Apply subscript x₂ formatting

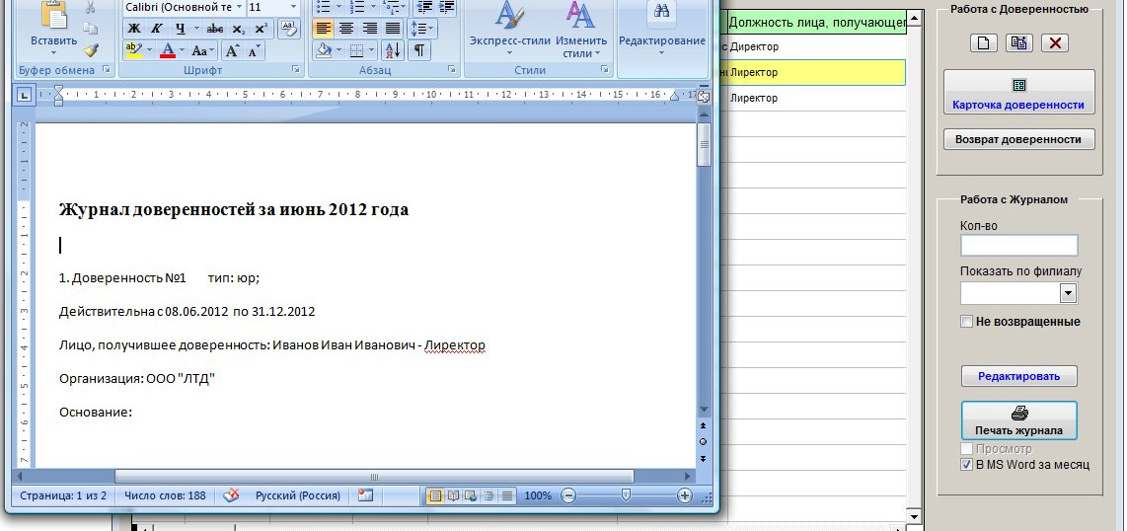point(238,29)
